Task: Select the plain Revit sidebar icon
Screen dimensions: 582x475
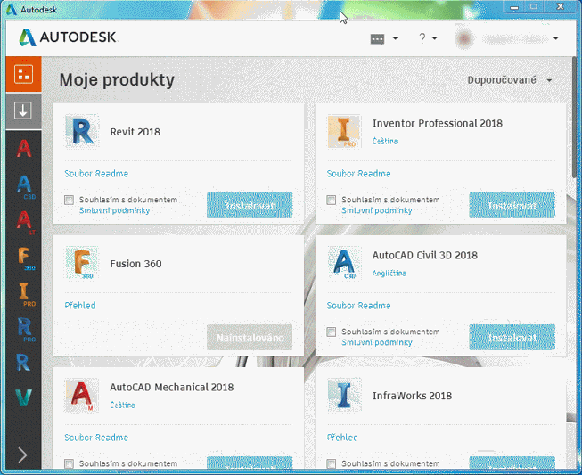Action: 23,362
